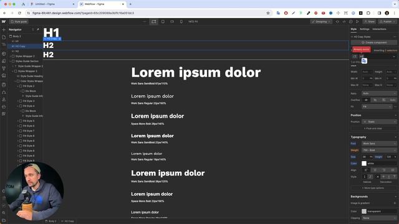Switch to desktop breakpoint view
The width and height of the screenshot is (399, 224).
[154, 22]
